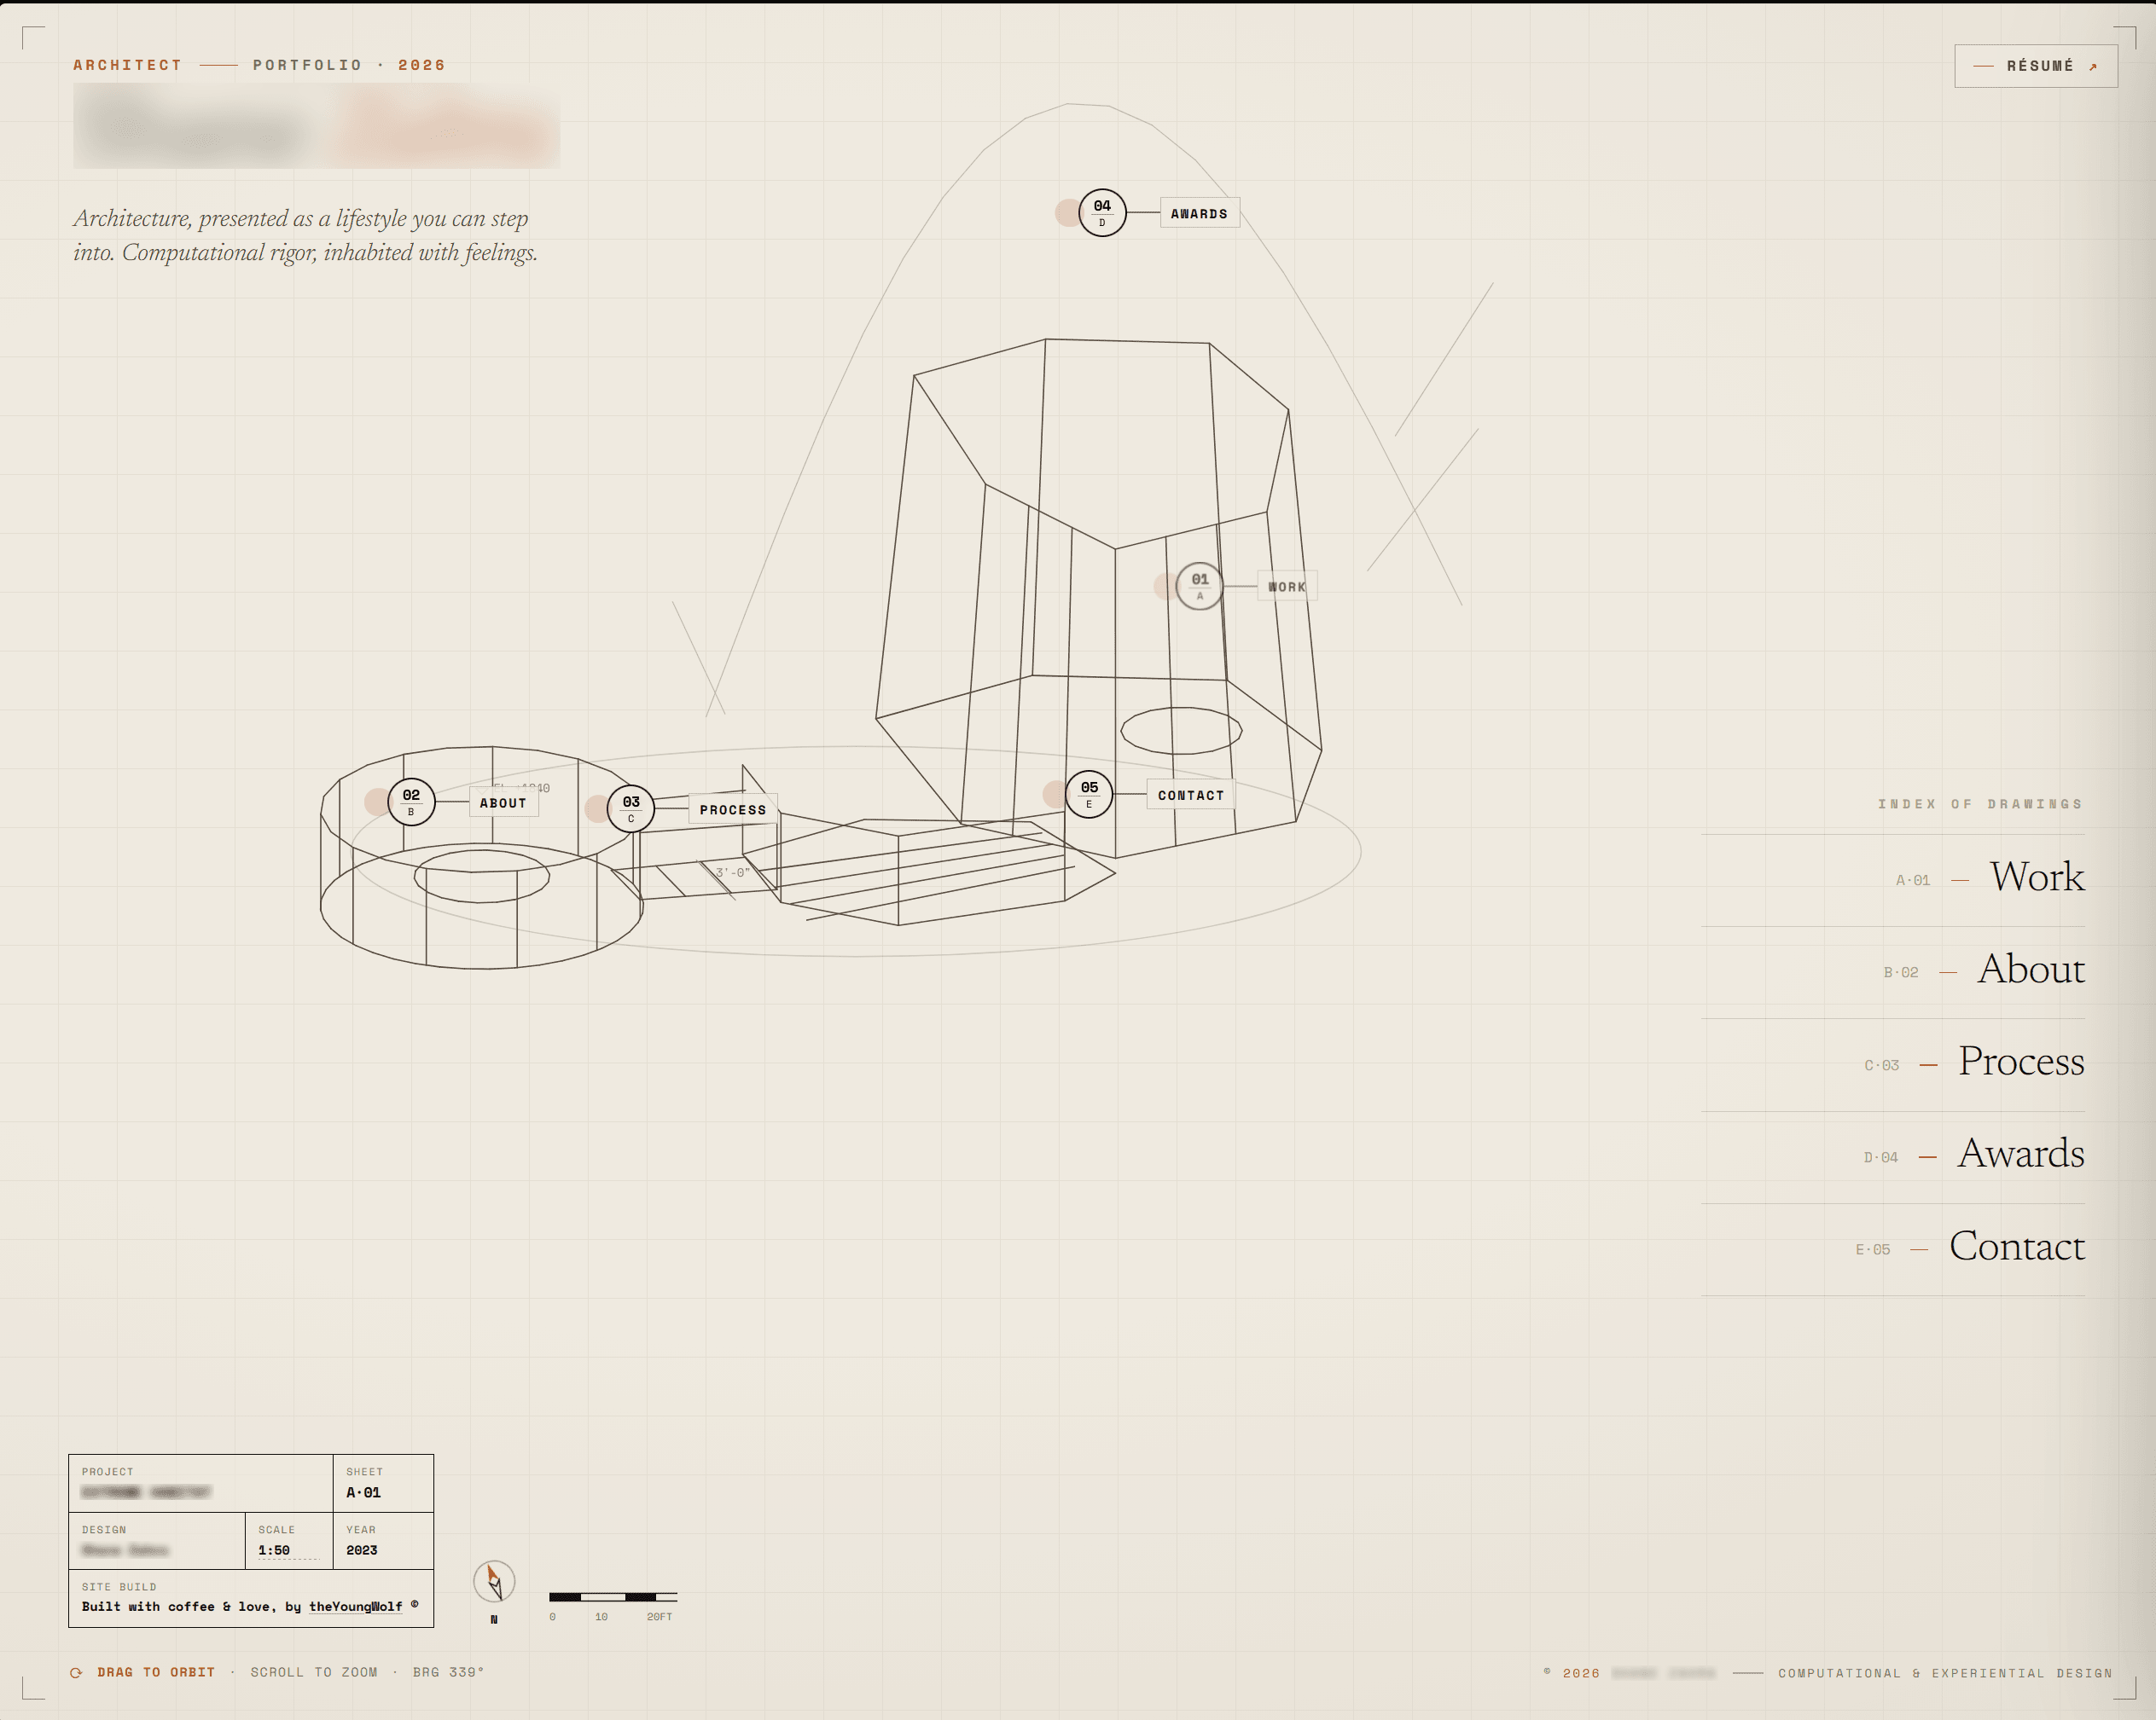Select the ABOUT label tag in the model
Image resolution: width=2156 pixels, height=1720 pixels.
tap(503, 802)
